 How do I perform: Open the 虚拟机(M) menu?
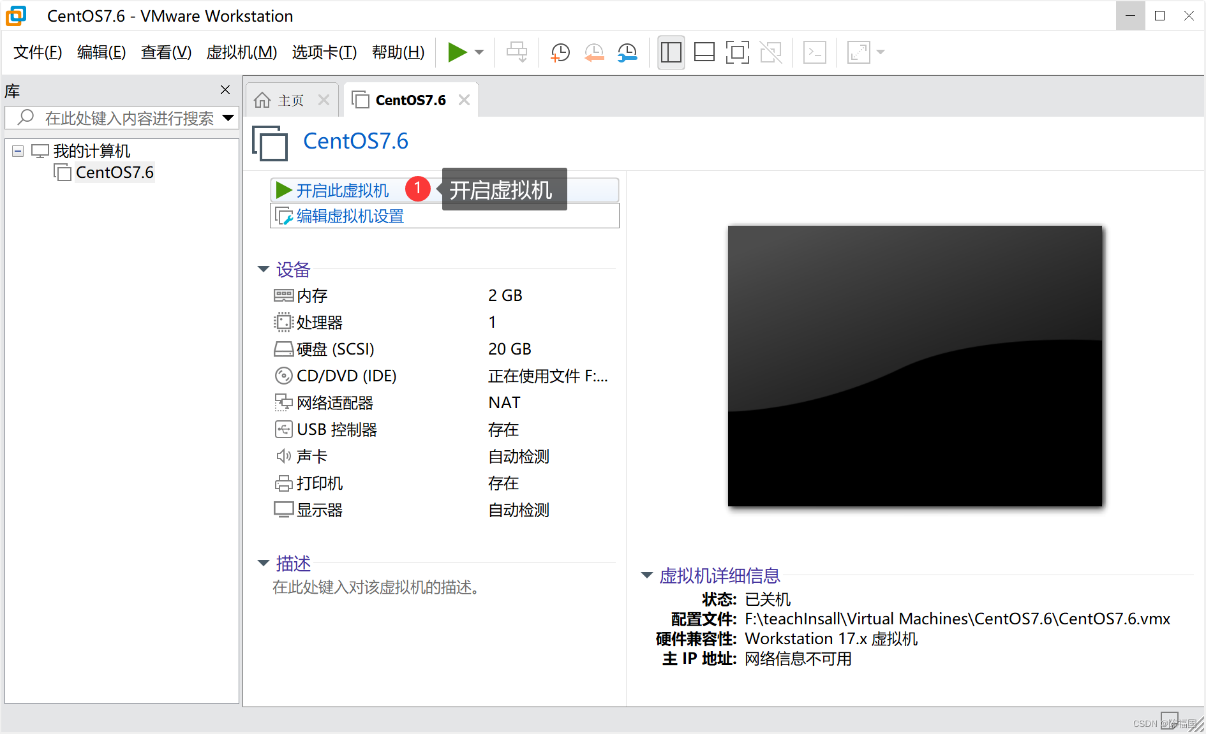pyautogui.click(x=241, y=52)
